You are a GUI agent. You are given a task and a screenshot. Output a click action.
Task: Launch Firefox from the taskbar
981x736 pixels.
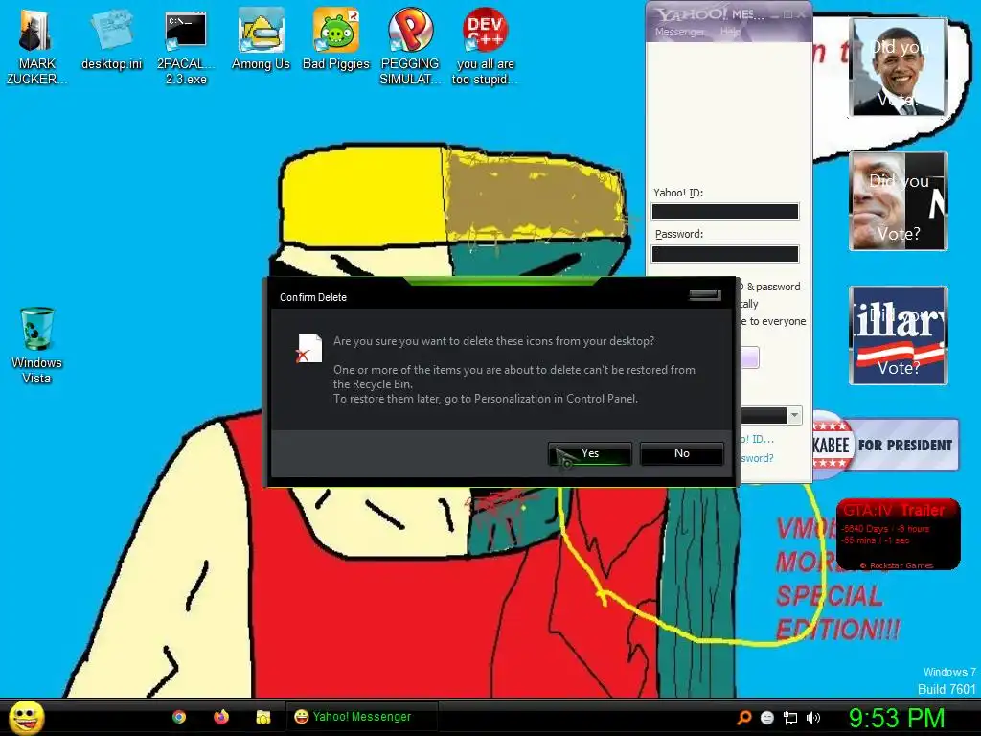(x=221, y=717)
